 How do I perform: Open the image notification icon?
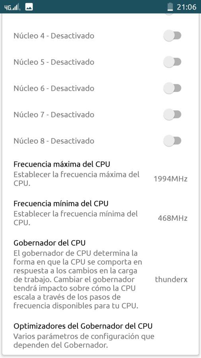coord(29,7)
